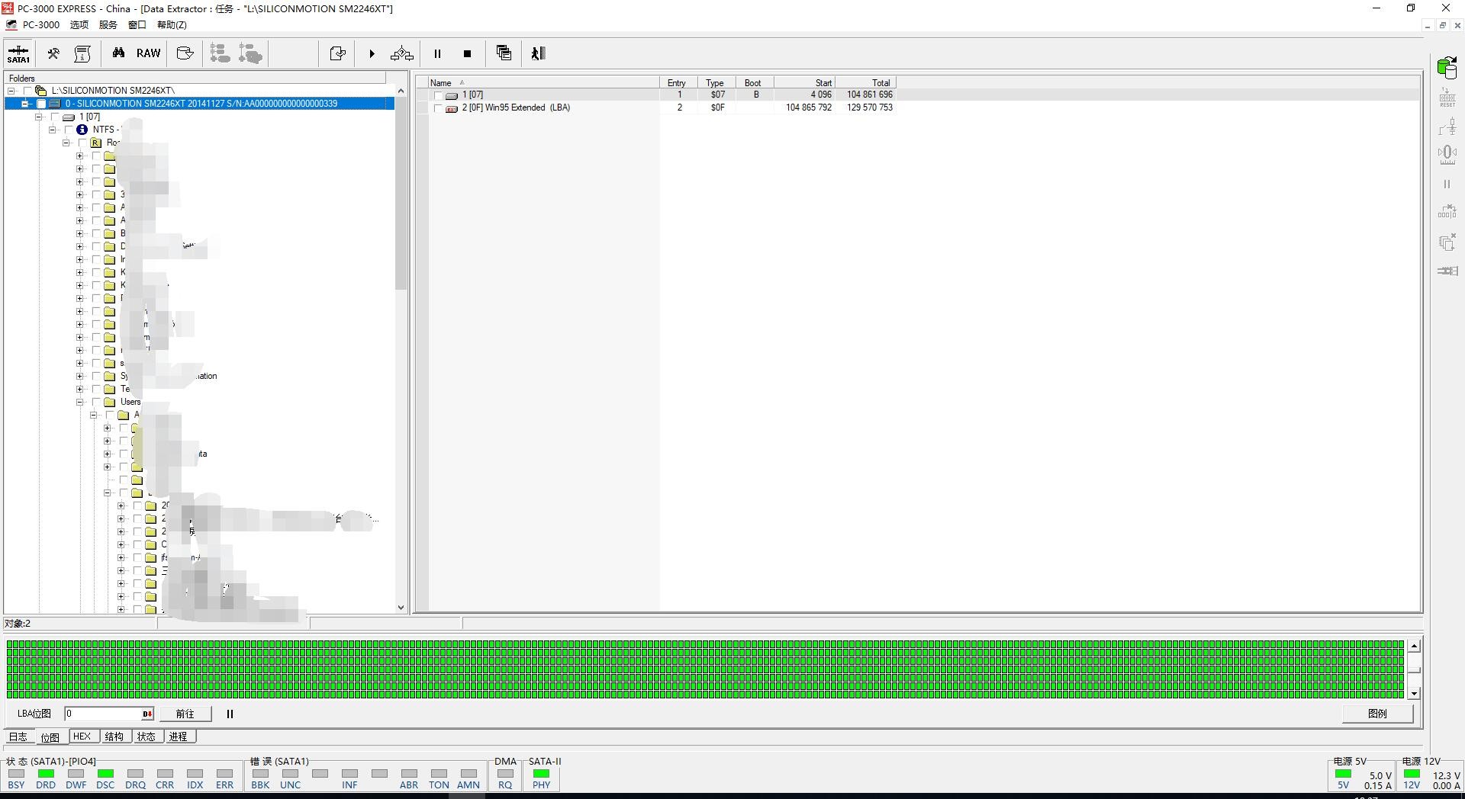Viewport: 1465px width, 799px height.
Task: Open the 帮助(Z) menu
Action: click(172, 24)
